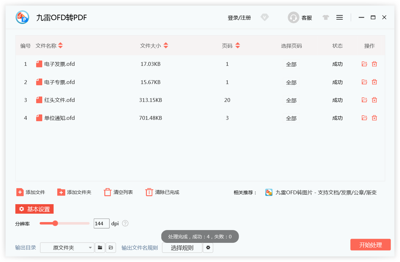400x262 pixels.
Task: Choose page range 全部 for 电子专票.ofd
Action: 291,82
